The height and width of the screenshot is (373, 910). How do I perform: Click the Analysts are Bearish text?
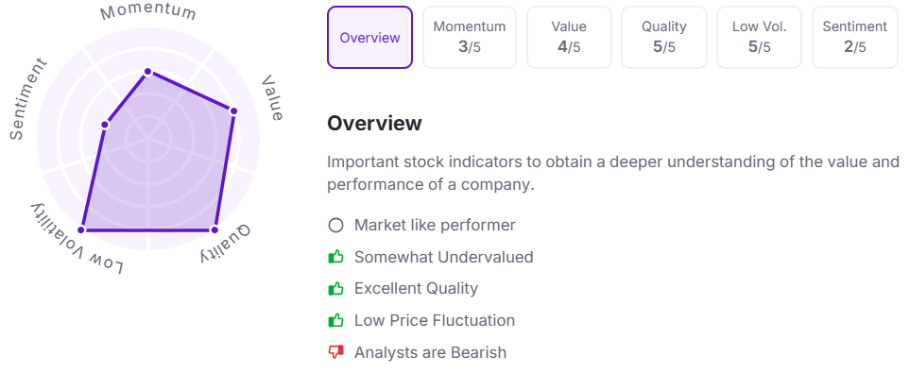[x=430, y=352]
